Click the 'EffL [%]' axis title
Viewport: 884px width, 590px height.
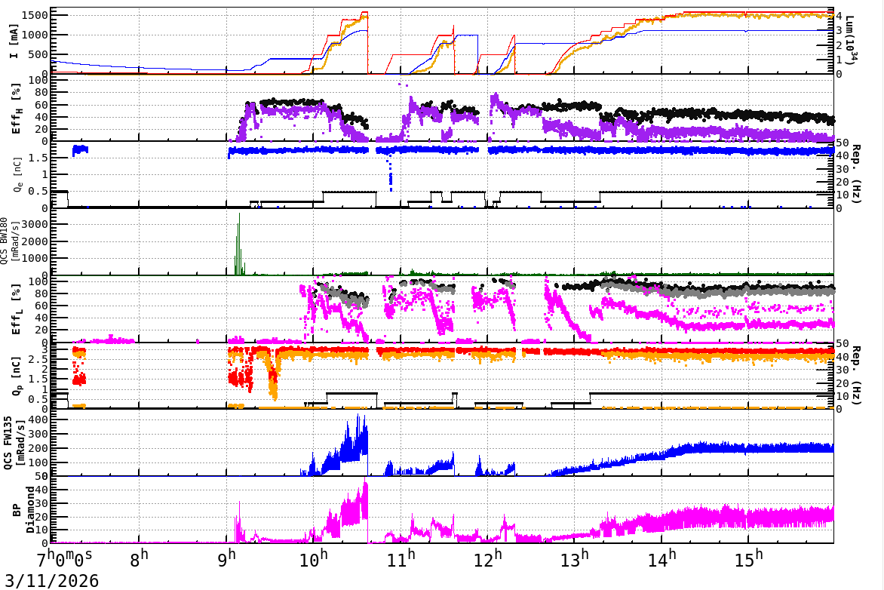[17, 309]
